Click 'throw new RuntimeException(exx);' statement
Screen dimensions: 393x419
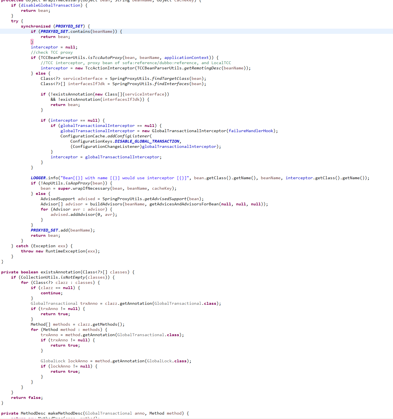[60, 251]
